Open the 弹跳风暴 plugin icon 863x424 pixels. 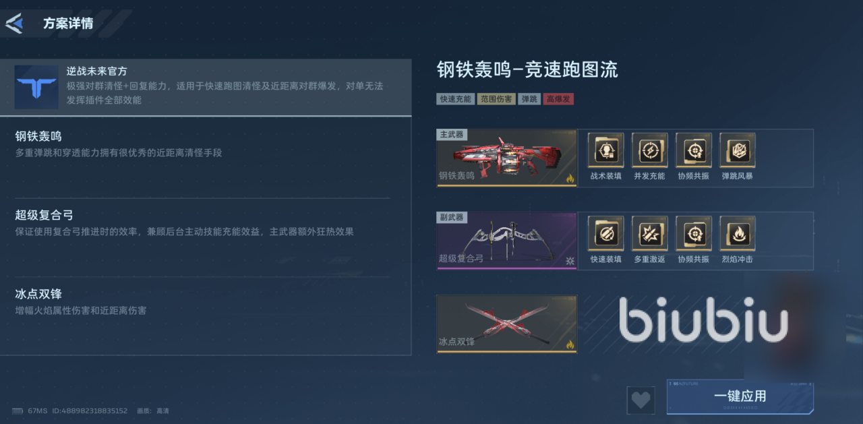click(737, 150)
